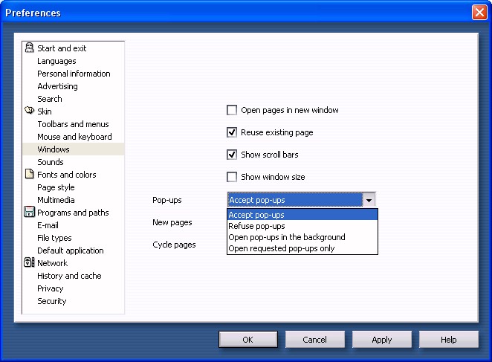Screen dimensions: 492x362
Task: Tick the Show window size checkbox
Action: point(232,177)
